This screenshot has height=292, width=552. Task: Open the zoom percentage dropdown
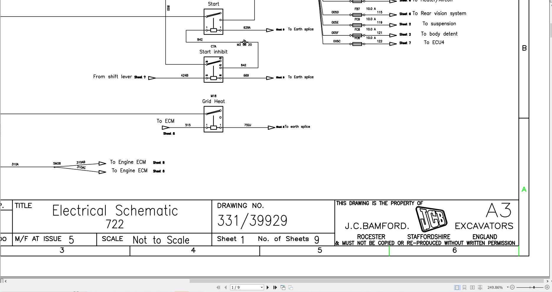pos(508,287)
